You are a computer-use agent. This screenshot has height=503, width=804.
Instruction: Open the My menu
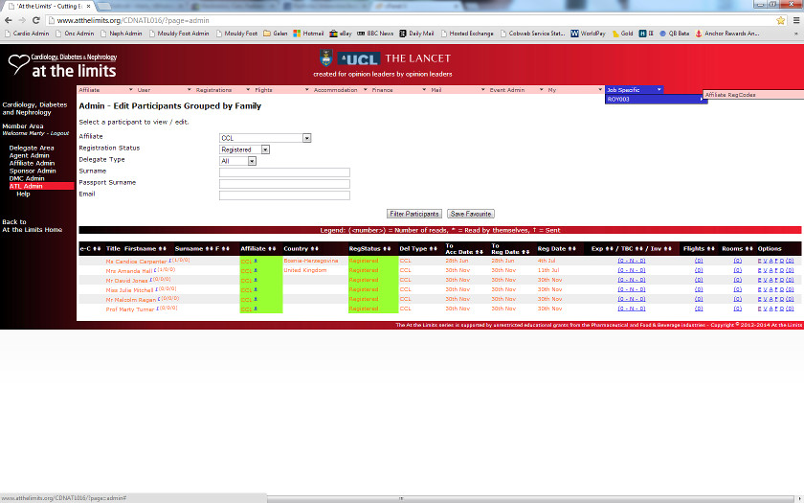575,90
